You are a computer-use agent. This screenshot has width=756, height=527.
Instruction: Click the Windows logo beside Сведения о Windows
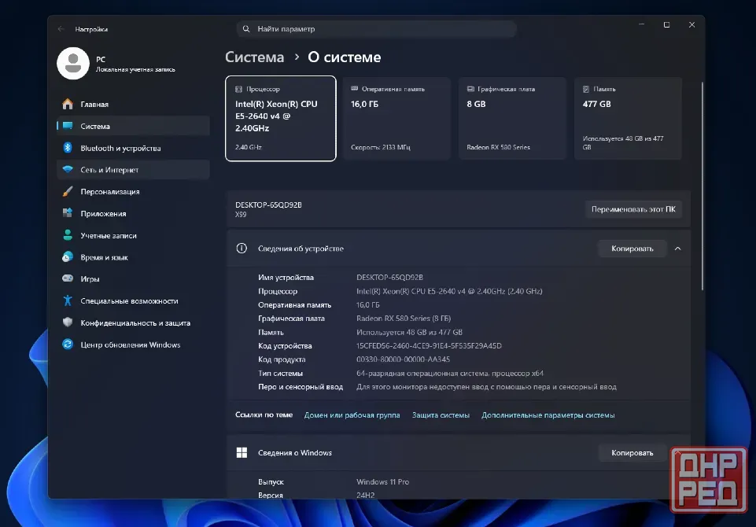(x=242, y=453)
